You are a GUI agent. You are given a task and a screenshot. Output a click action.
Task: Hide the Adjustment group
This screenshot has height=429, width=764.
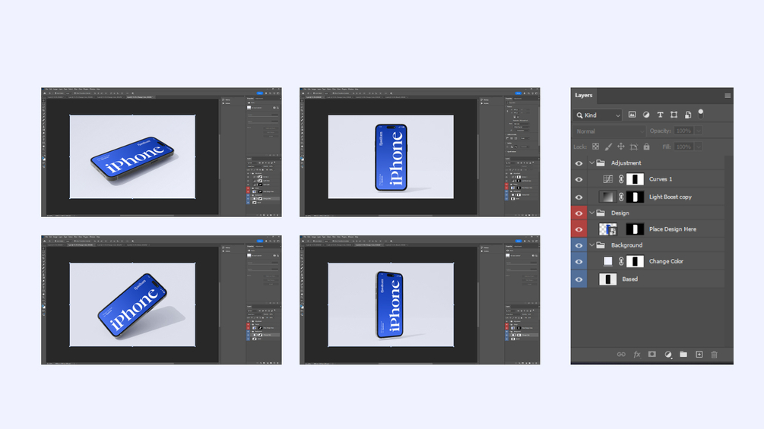point(579,163)
